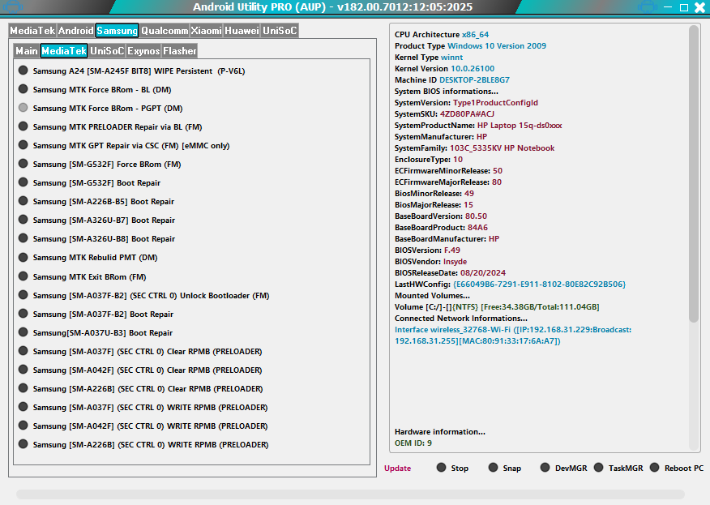710x505 pixels.
Task: Click the CPU Architecture x86_64 line
Action: [442, 34]
